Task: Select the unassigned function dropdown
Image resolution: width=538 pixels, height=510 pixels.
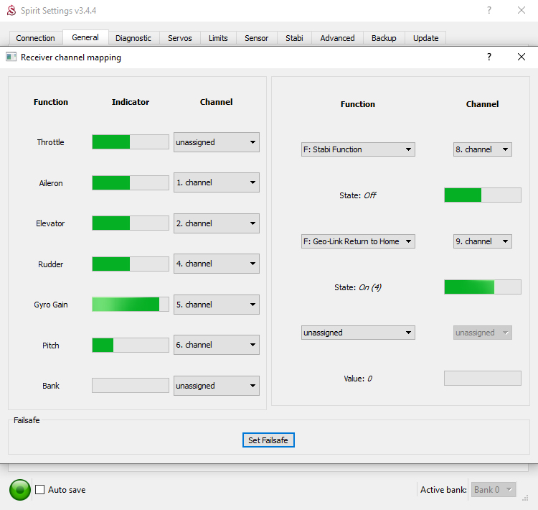Action: (358, 333)
